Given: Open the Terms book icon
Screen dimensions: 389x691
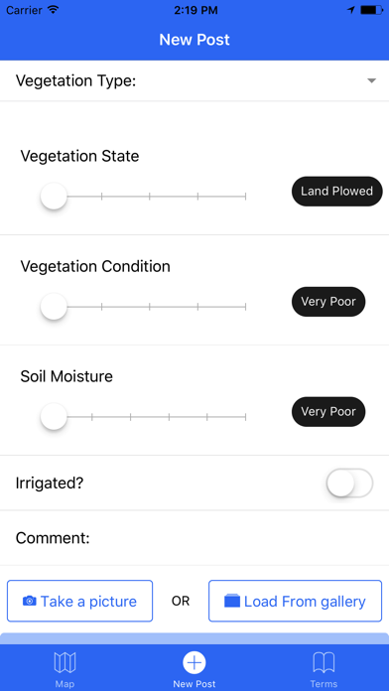Looking at the screenshot, I should pos(324,662).
